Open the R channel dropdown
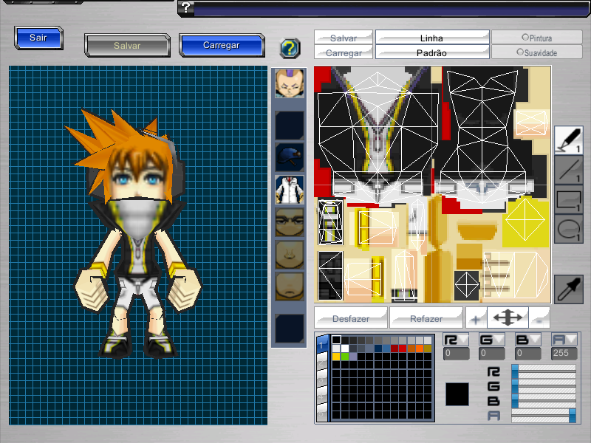This screenshot has width=591, height=443. point(456,340)
